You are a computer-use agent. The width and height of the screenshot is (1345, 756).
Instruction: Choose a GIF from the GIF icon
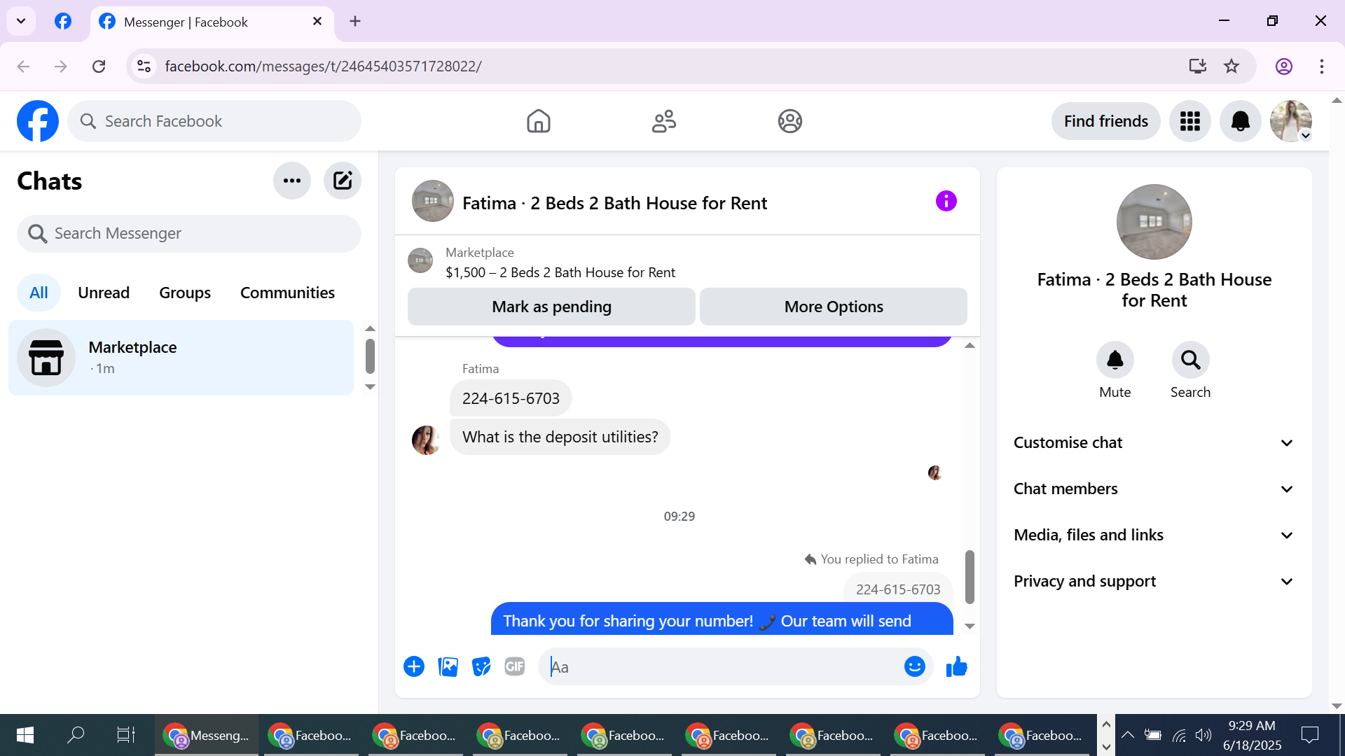pos(515,666)
